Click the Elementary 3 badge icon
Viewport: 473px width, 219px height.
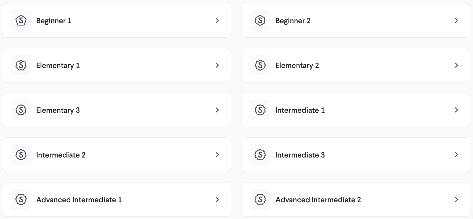click(21, 110)
